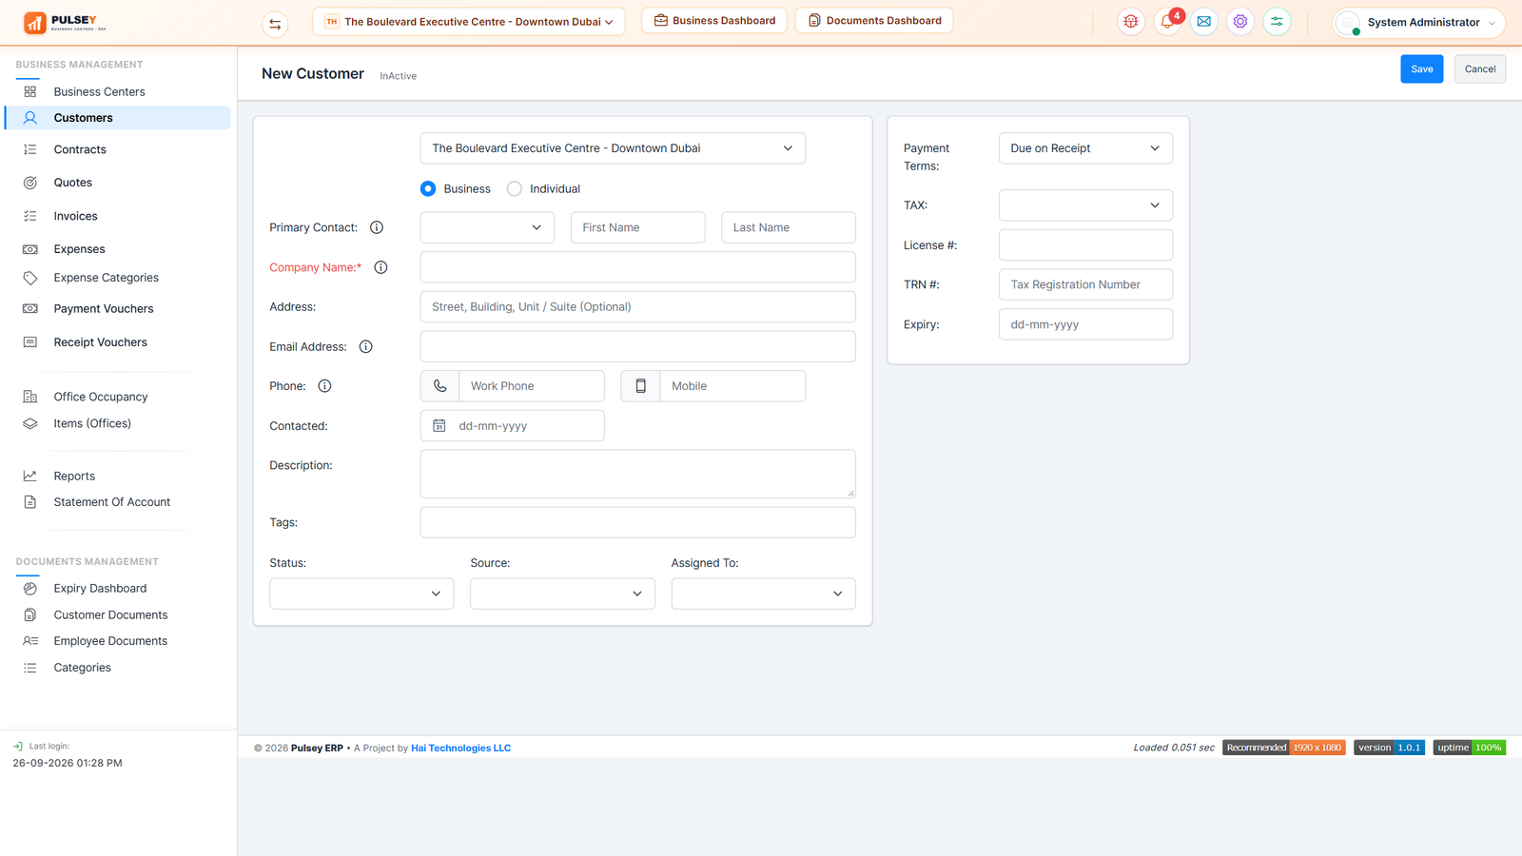The width and height of the screenshot is (1522, 856).
Task: Click the Company Name info icon
Action: (x=380, y=267)
